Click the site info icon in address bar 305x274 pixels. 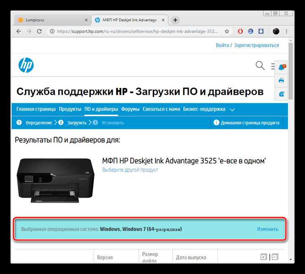coord(52,31)
